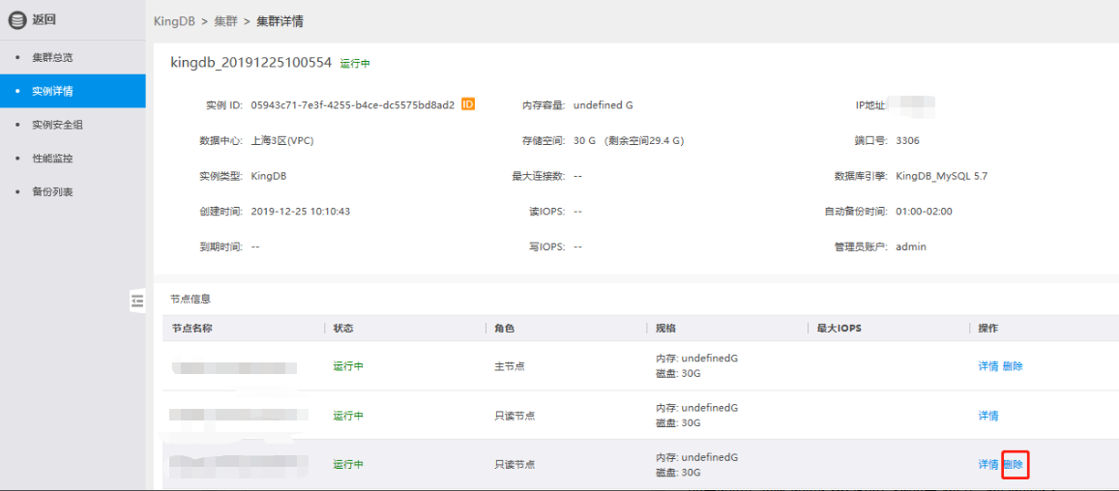This screenshot has width=1119, height=491.
Task: Open 备份列表 in the sidebar
Action: tap(52, 191)
